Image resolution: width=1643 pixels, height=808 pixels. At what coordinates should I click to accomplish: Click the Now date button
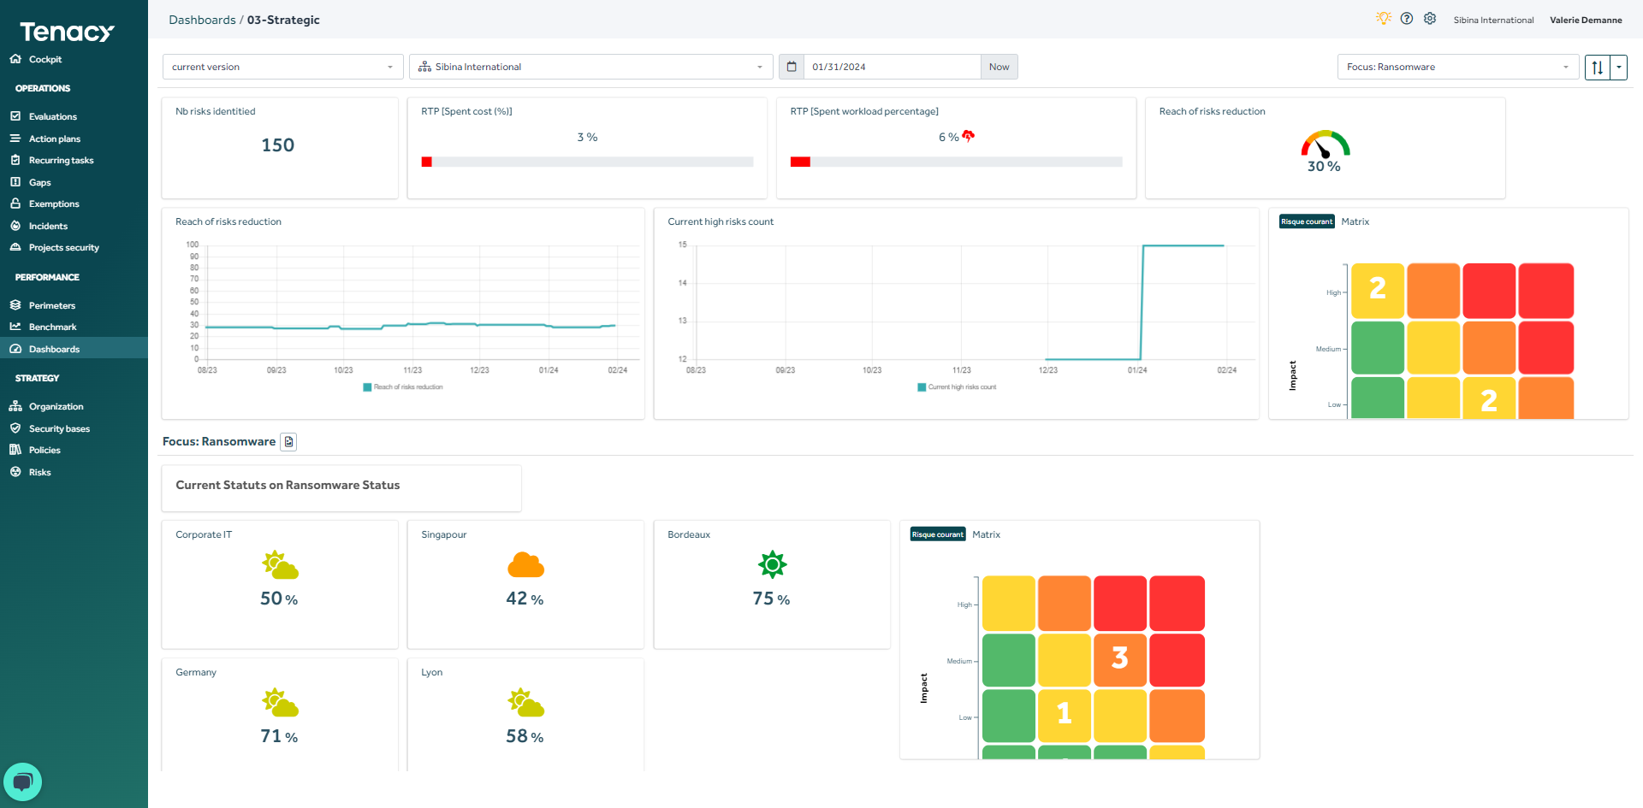999,67
